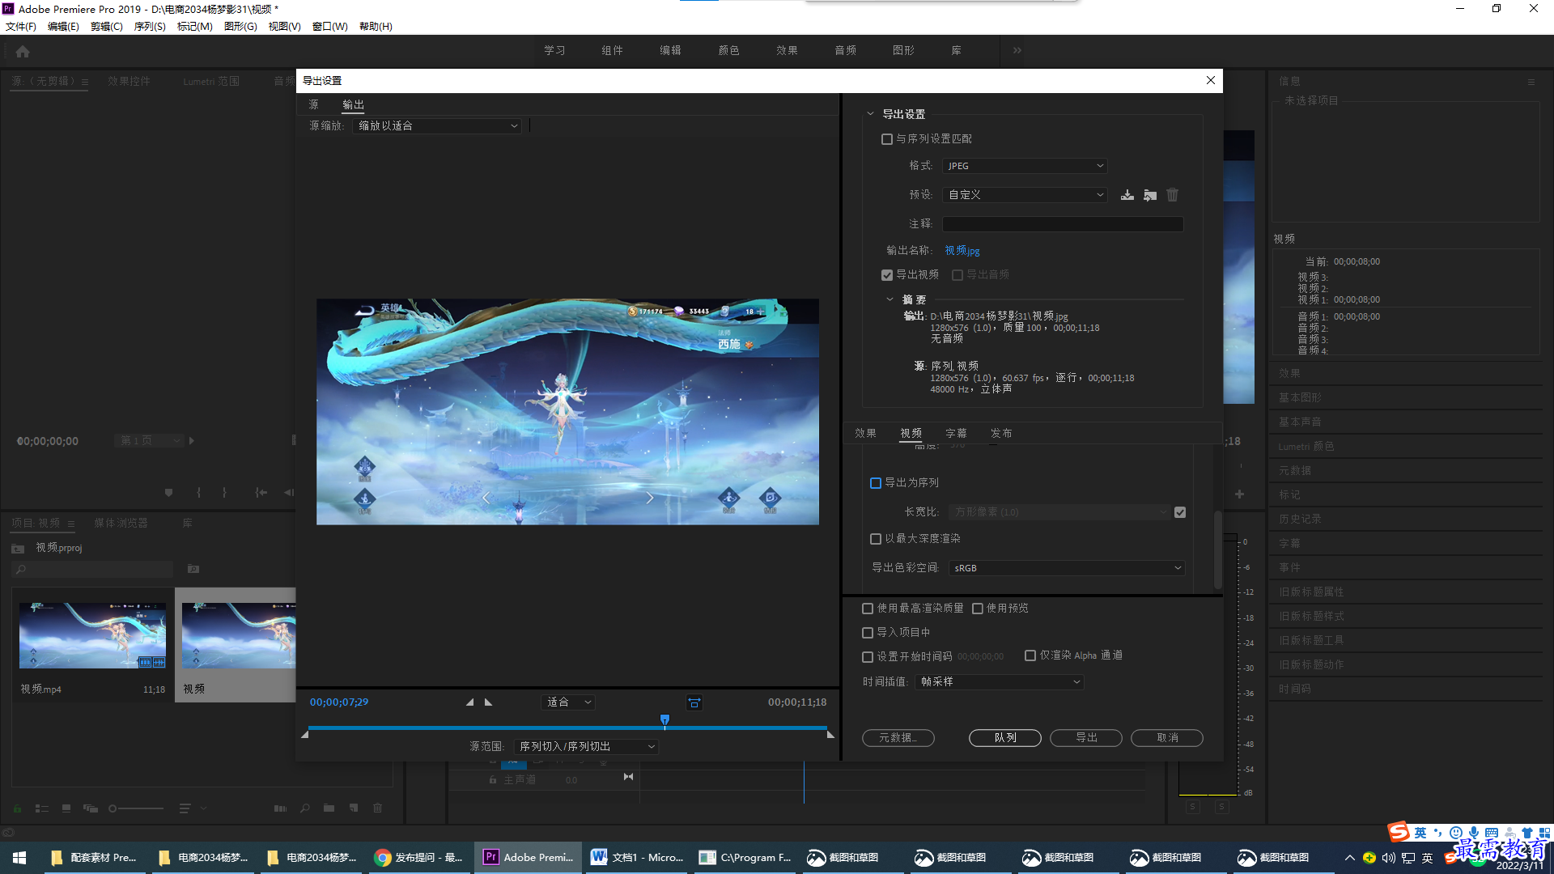The height and width of the screenshot is (874, 1554).
Task: Click the workspace overflow double-arrow icon
Action: coord(1017,50)
